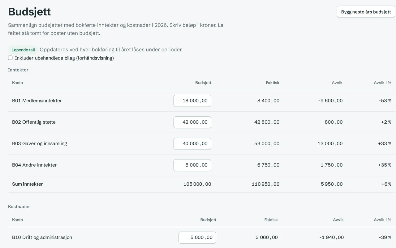Viewport: 396px width, 248px height.
Task: Select the B10 Drift og administrasjon label
Action: pos(42,238)
